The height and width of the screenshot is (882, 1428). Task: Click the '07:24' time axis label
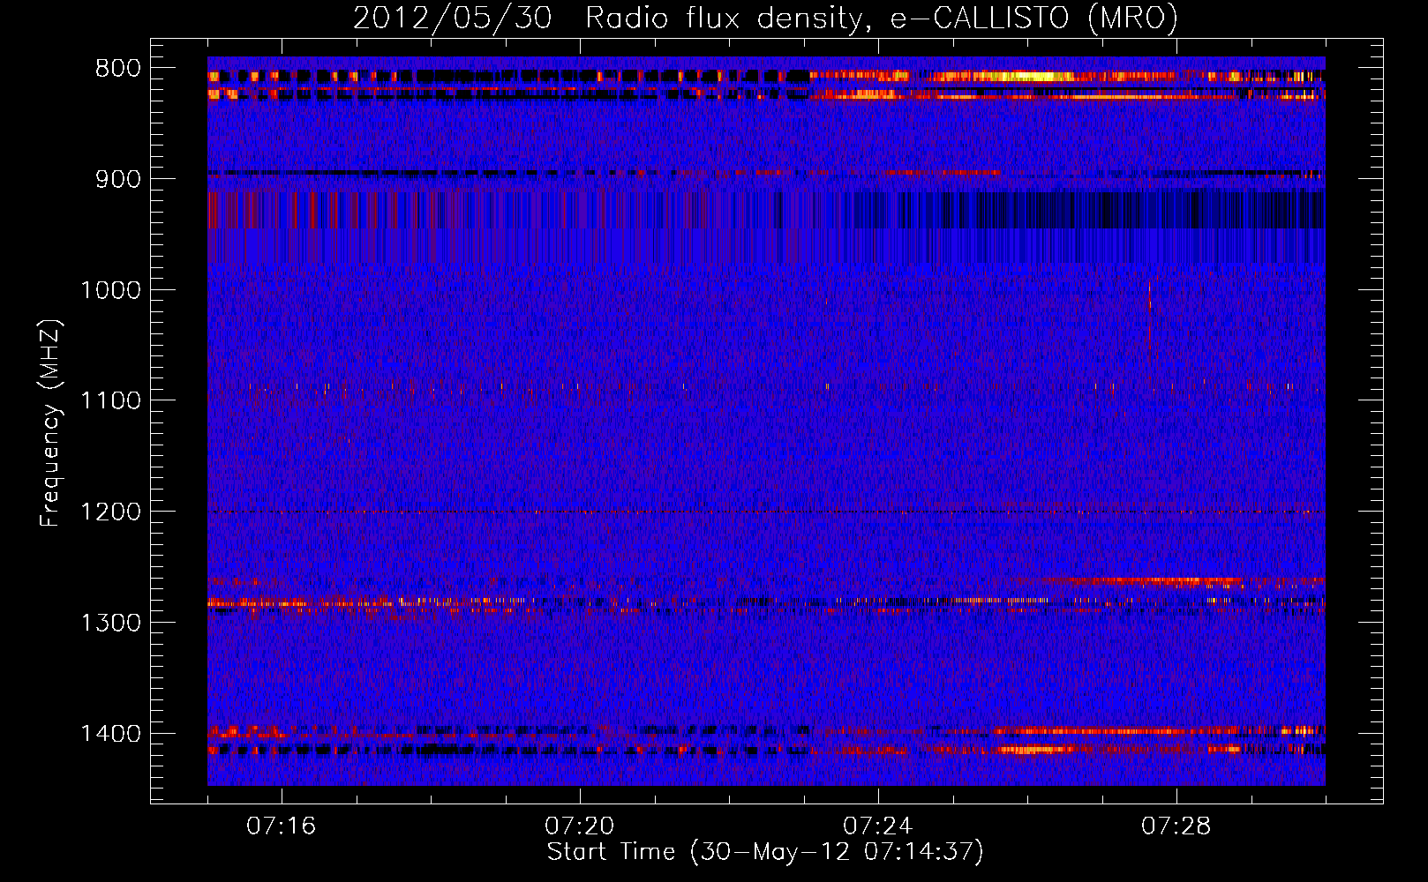pos(877,826)
